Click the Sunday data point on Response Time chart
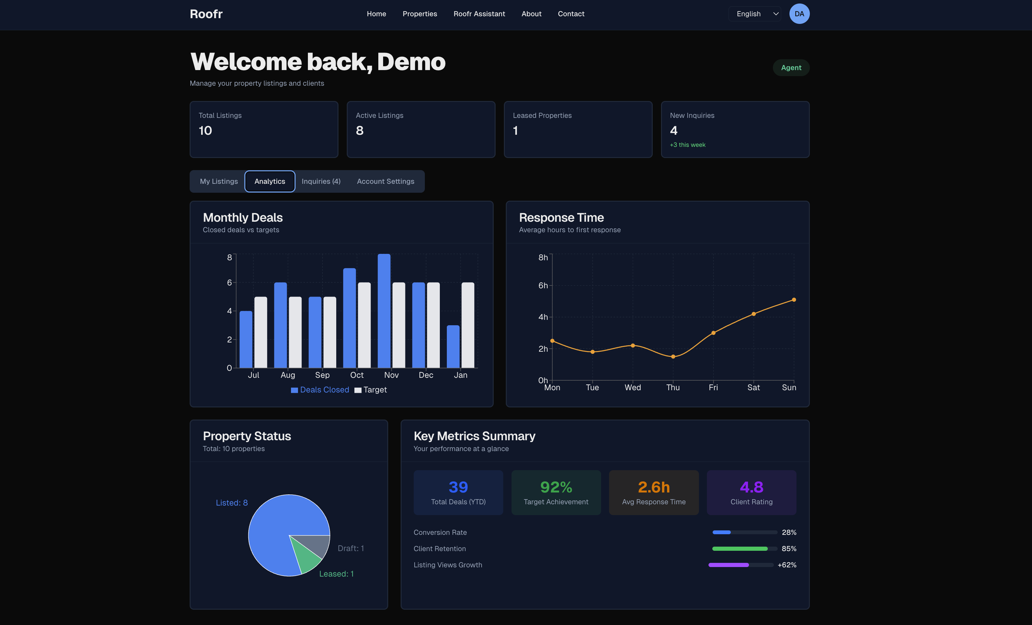The height and width of the screenshot is (625, 1032). 794,299
